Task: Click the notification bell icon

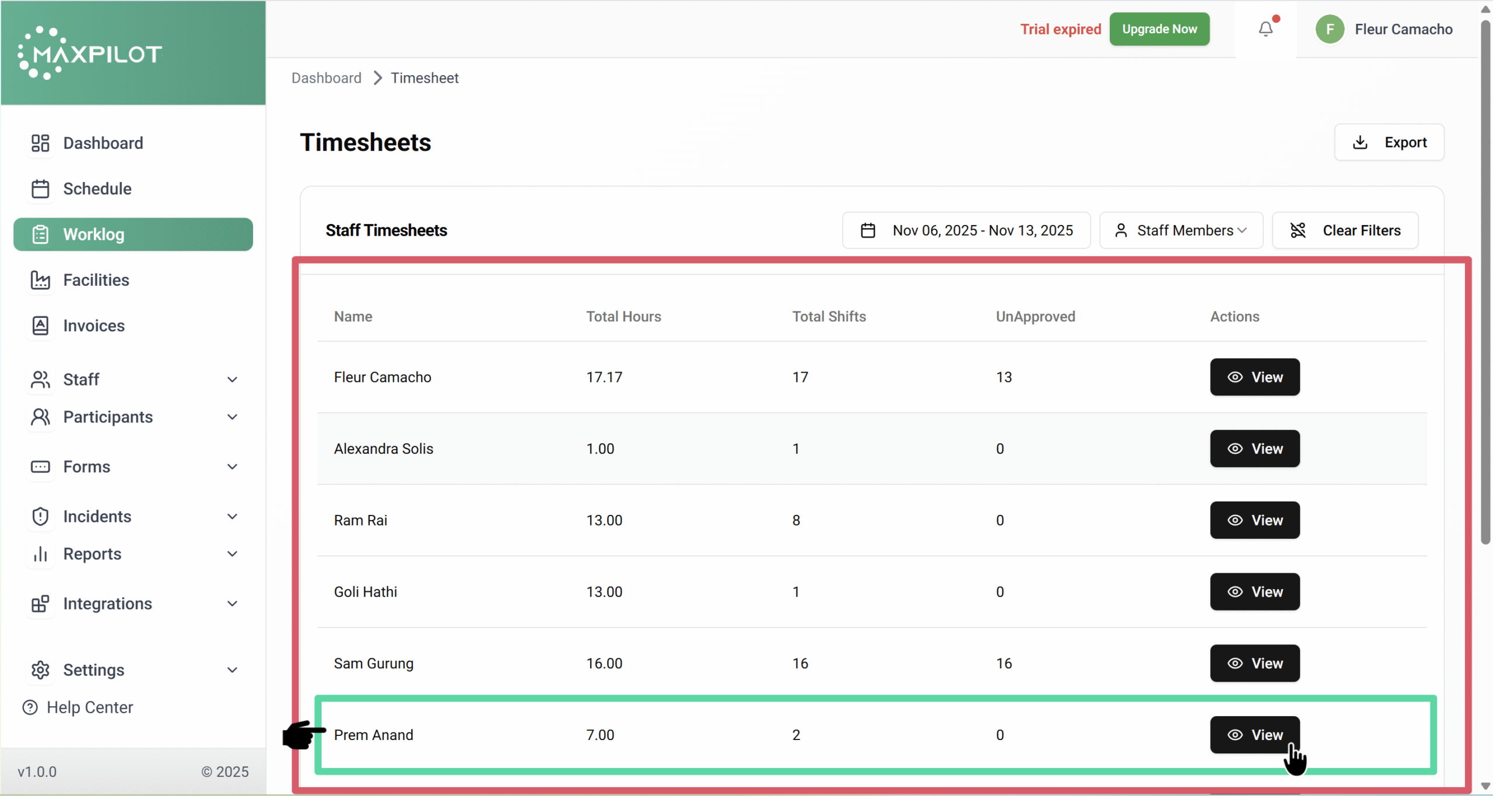Action: coord(1265,29)
